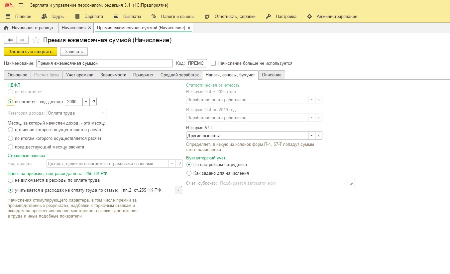Open the 'Описание' tab
Image resolution: width=450 pixels, height=274 pixels.
pyautogui.click(x=272, y=75)
